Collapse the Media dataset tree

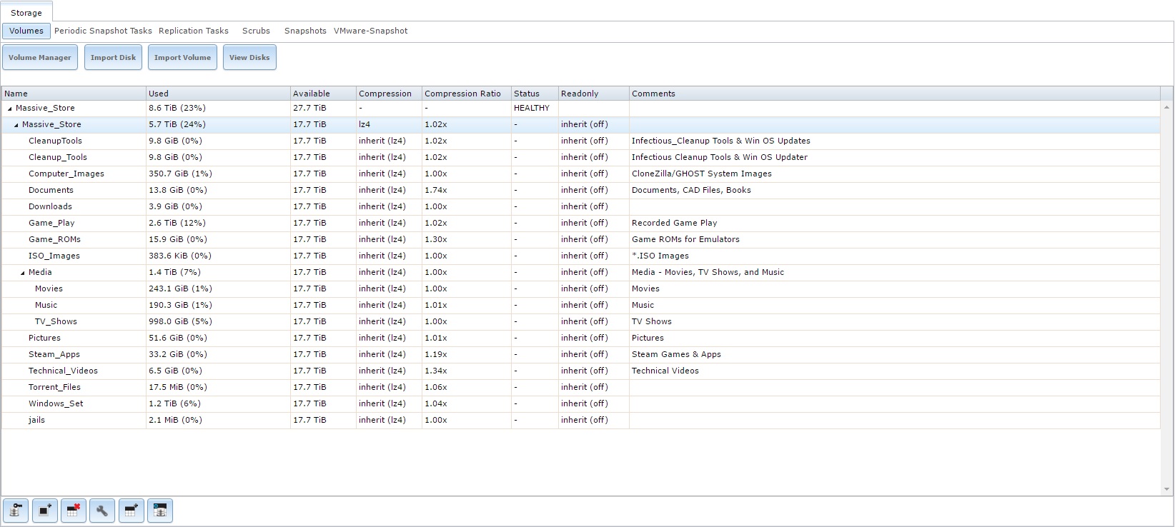(x=23, y=273)
